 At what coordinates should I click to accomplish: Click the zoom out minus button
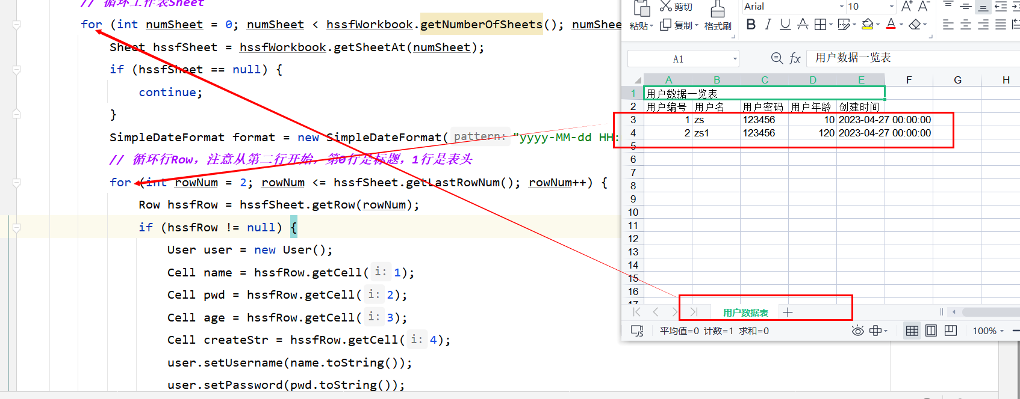[1016, 331]
